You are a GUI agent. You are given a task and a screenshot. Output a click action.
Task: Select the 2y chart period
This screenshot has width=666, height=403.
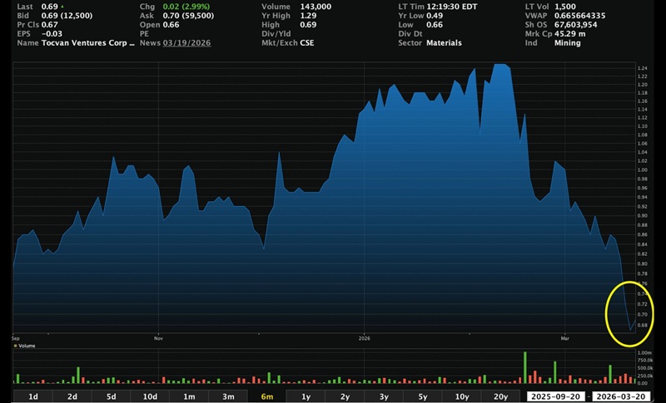coord(344,396)
